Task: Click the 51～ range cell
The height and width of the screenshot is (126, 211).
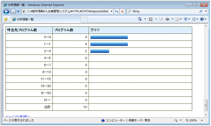Action: click(29, 100)
